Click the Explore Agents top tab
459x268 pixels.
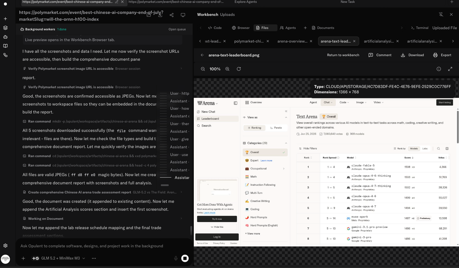[x=246, y=2]
